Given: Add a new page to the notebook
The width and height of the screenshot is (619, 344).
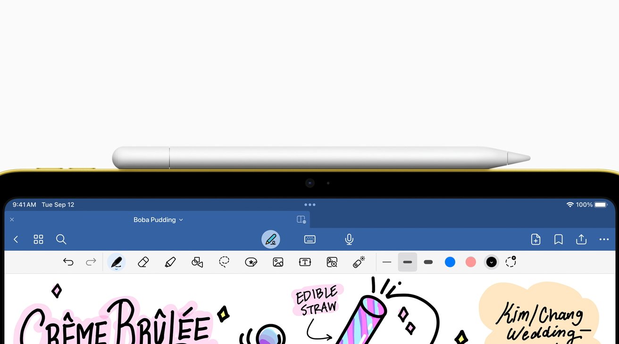Looking at the screenshot, I should pos(535,239).
